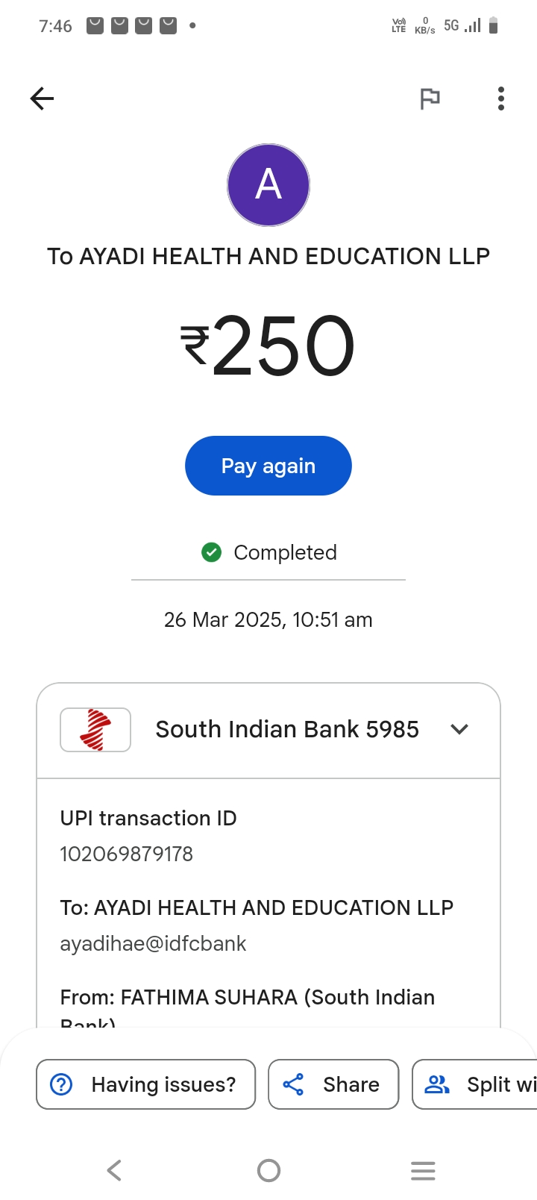Tap the recipient name heading
This screenshot has height=1200, width=537.
coord(268,256)
